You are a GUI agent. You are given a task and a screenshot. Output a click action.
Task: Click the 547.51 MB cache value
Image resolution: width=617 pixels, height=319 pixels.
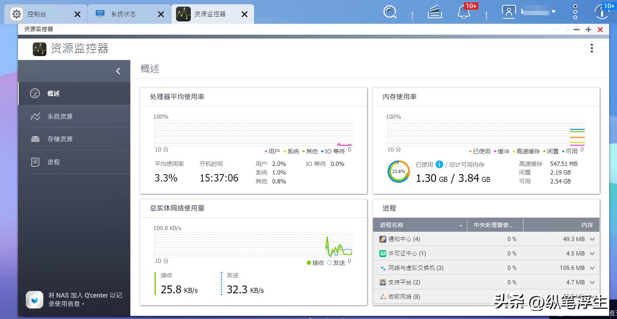point(564,164)
